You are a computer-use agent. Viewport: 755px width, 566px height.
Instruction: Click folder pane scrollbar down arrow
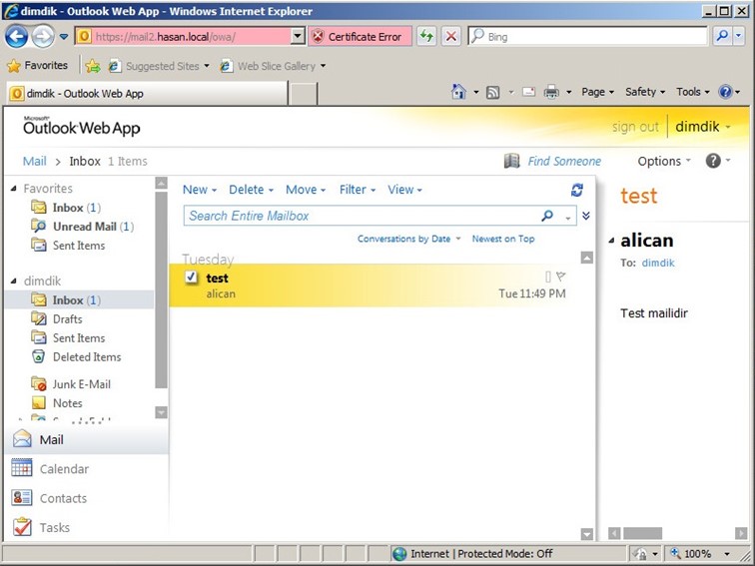162,412
